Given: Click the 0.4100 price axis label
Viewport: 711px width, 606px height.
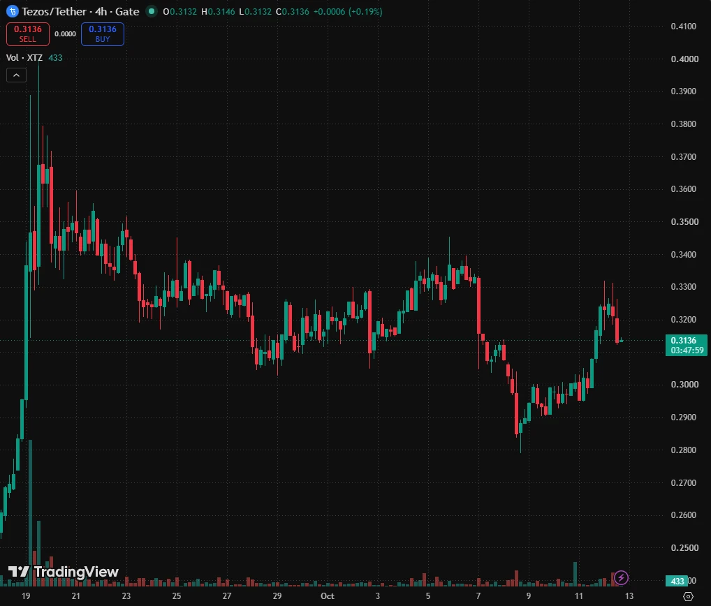Looking at the screenshot, I should pos(683,27).
